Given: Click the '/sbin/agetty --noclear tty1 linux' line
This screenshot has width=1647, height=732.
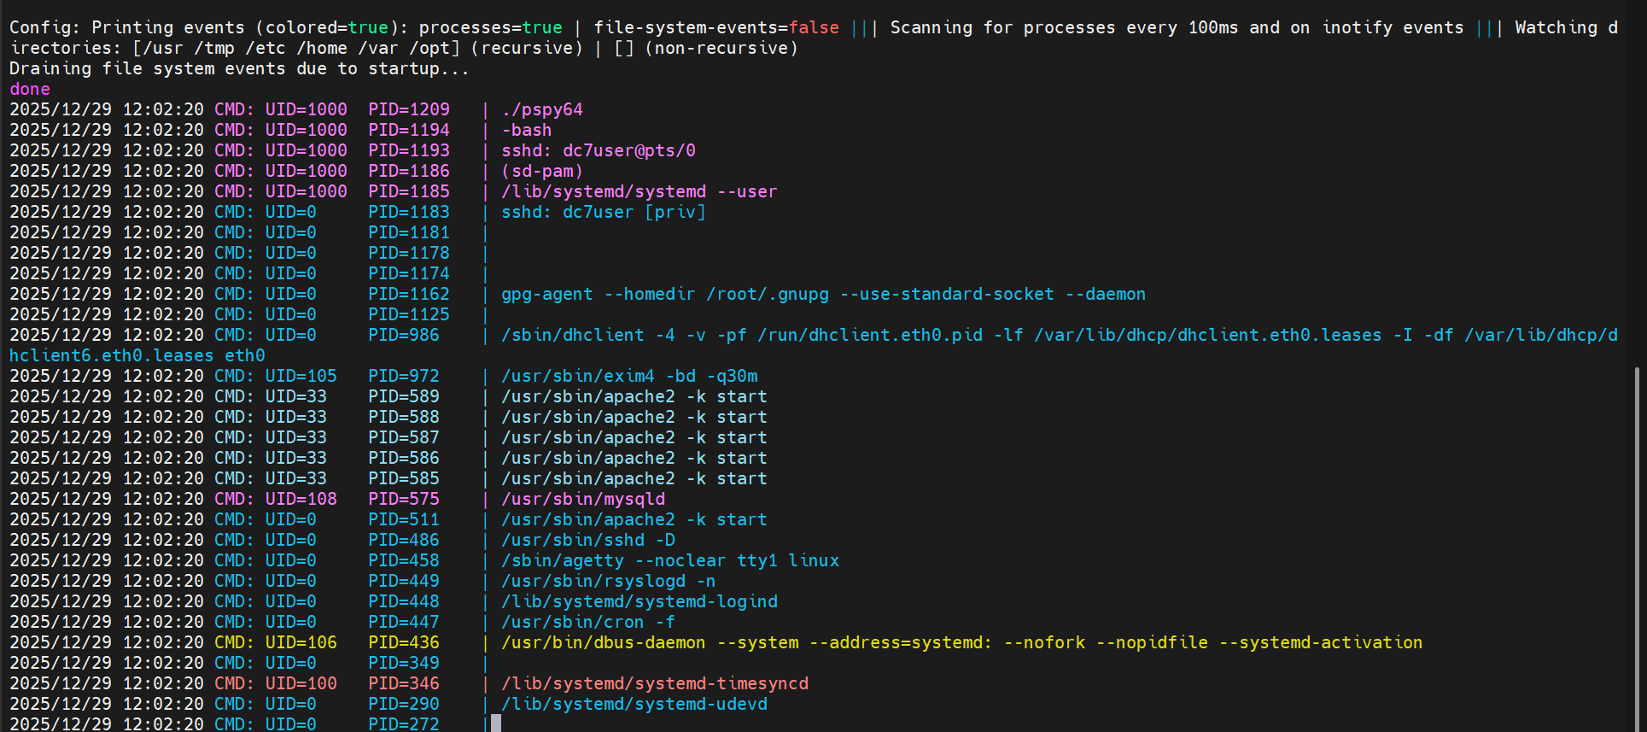Looking at the screenshot, I should [670, 561].
